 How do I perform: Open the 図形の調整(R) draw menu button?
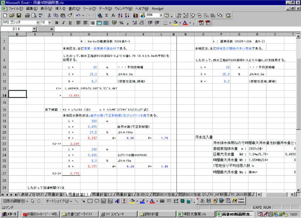(x=15, y=201)
